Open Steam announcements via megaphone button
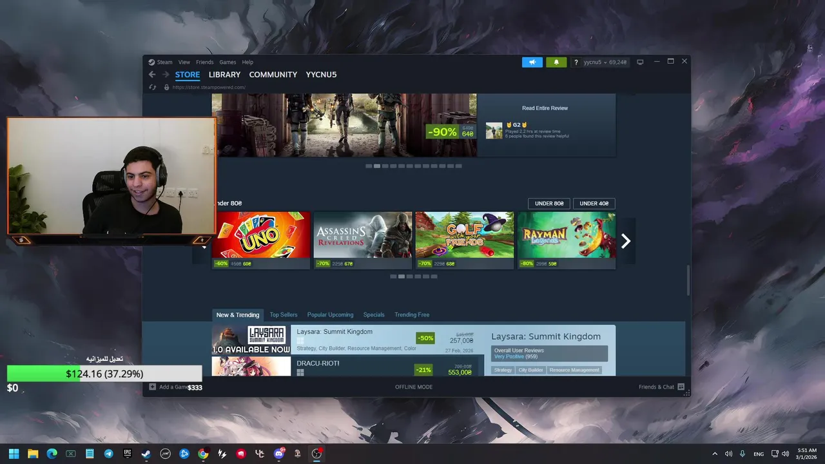Image resolution: width=825 pixels, height=464 pixels. [x=532, y=62]
